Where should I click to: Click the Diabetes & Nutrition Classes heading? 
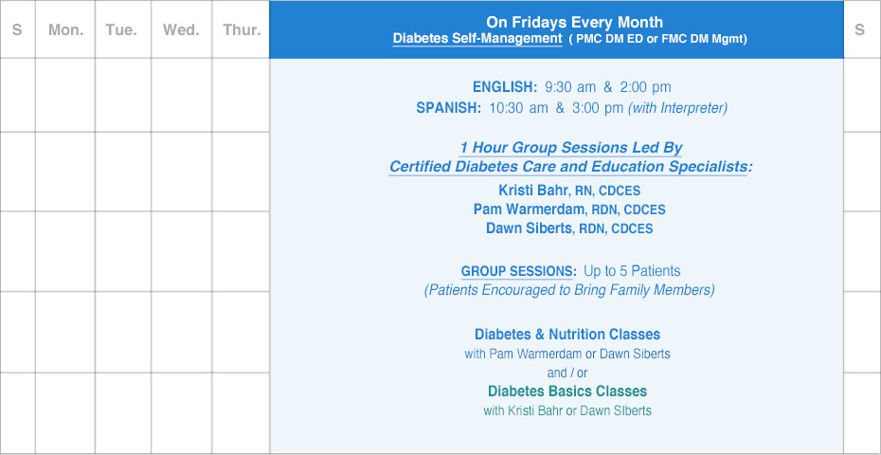click(x=566, y=334)
